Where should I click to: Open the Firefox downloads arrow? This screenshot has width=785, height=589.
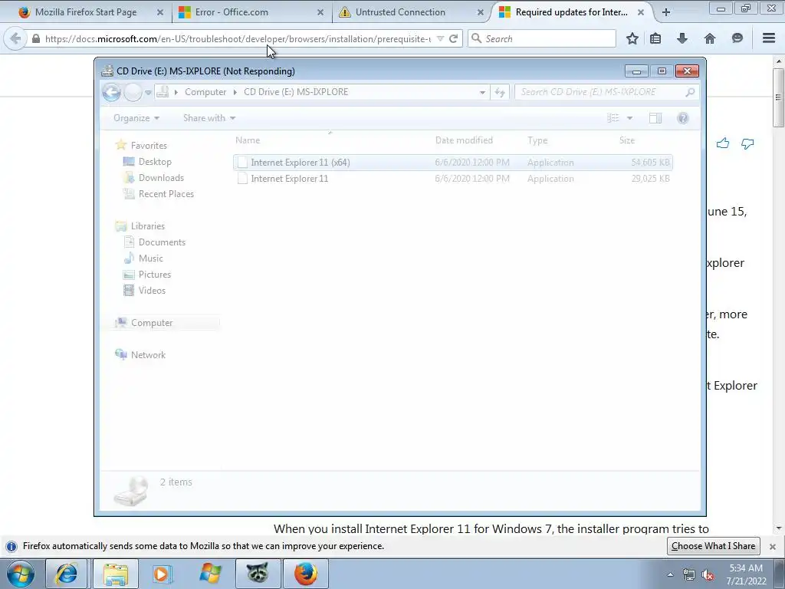coord(682,38)
